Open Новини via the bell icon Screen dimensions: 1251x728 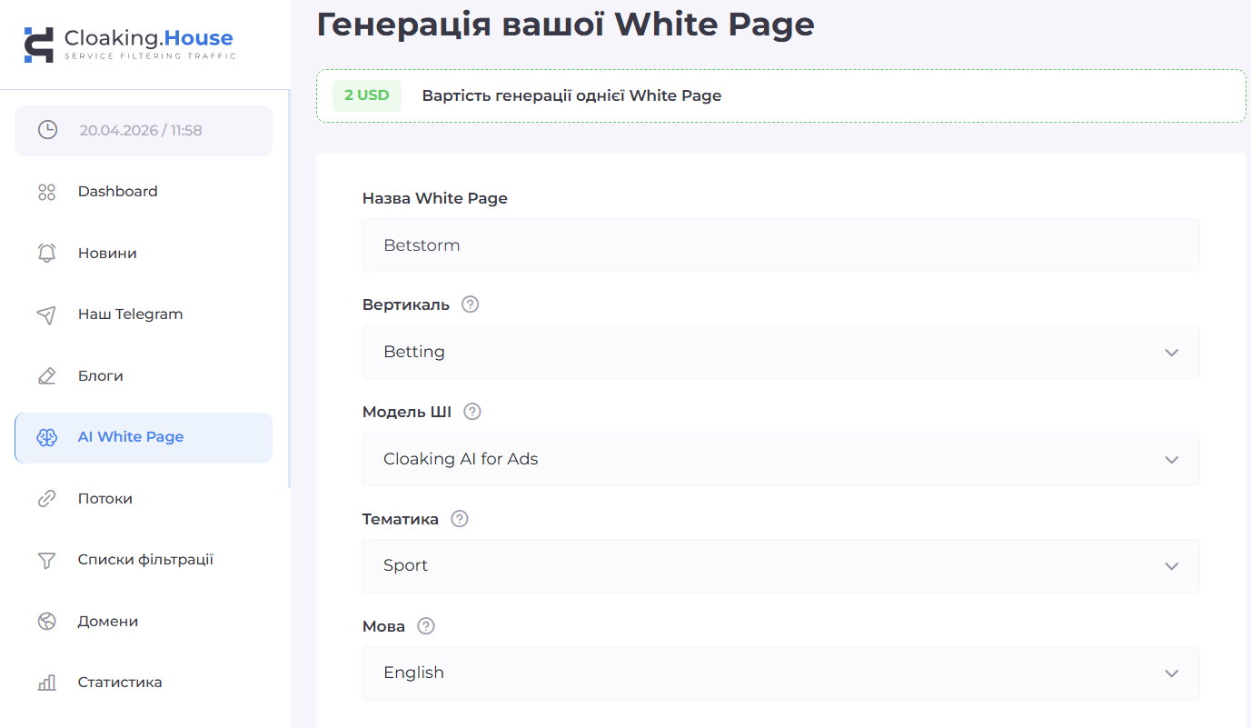46,254
